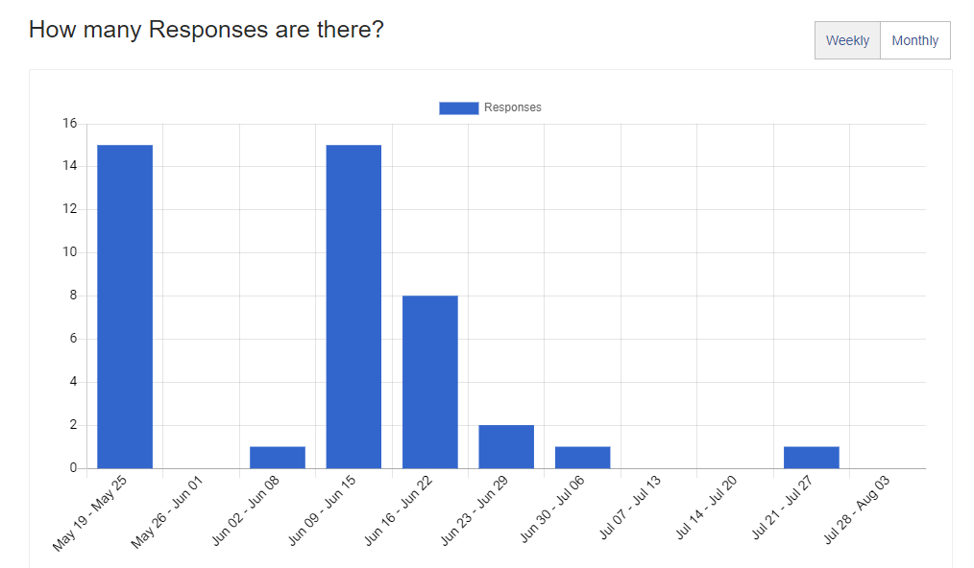
Task: Click the blue Responses legend swatch
Action: 458,107
